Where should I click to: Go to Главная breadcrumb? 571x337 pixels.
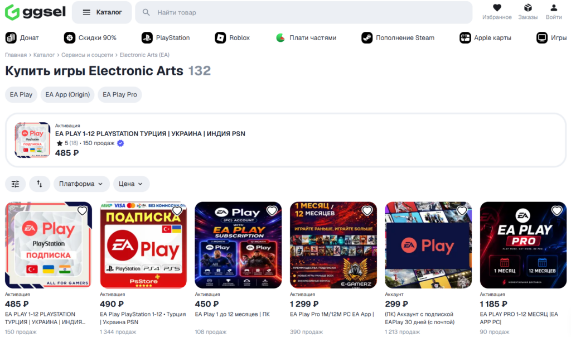(x=16, y=55)
